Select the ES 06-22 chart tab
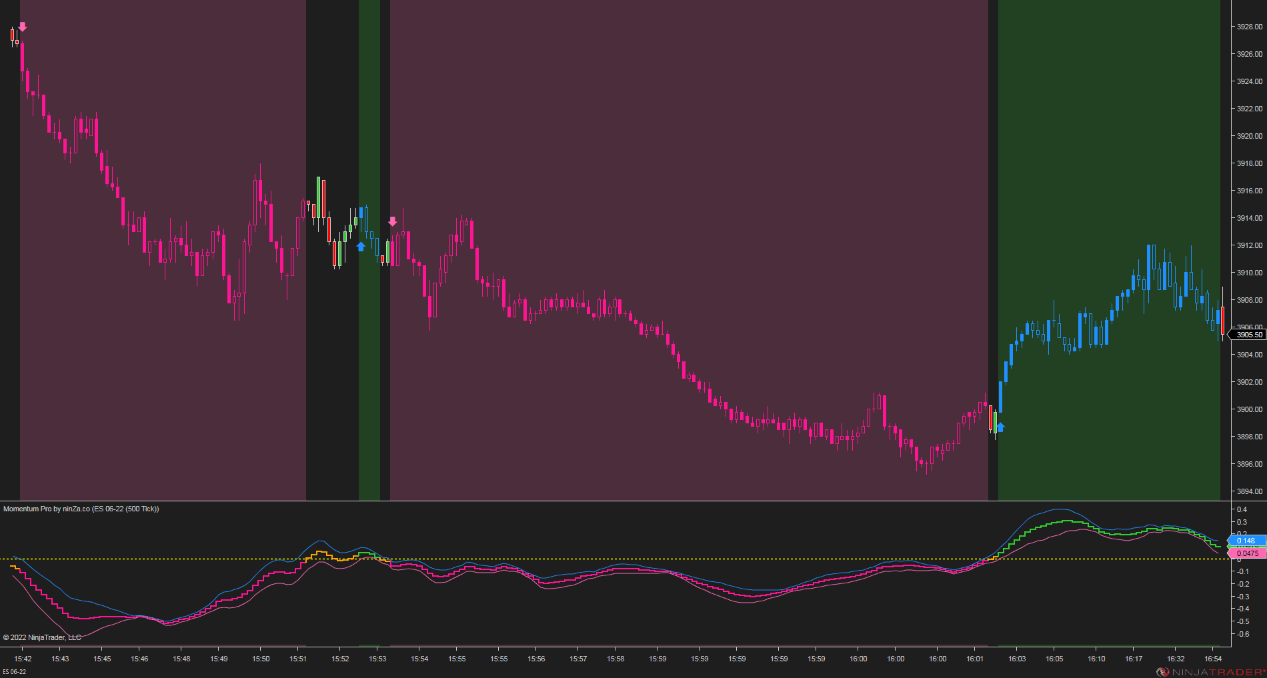 [15, 672]
